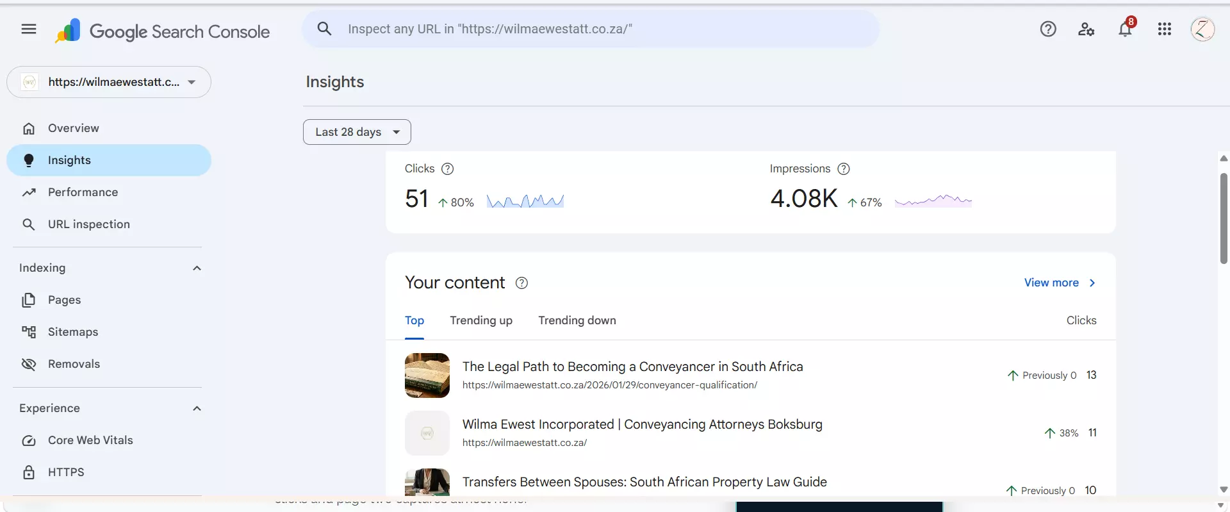The height and width of the screenshot is (512, 1230).
Task: Click the Google Search Console logo
Action: [163, 31]
